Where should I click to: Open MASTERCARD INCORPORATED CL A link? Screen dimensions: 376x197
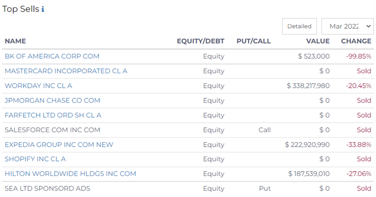click(66, 71)
